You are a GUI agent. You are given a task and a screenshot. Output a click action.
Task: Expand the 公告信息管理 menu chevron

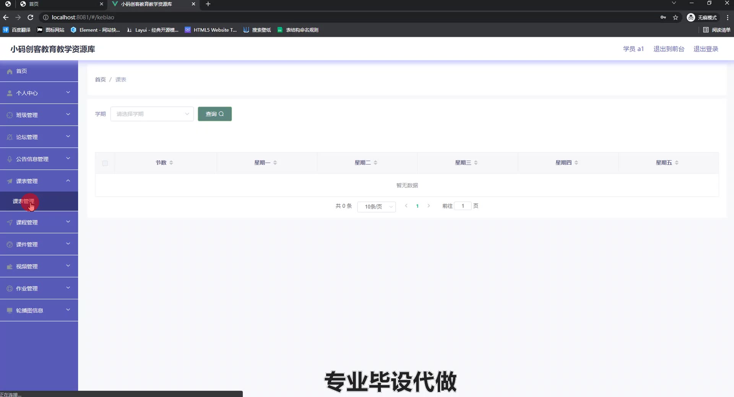(68, 158)
